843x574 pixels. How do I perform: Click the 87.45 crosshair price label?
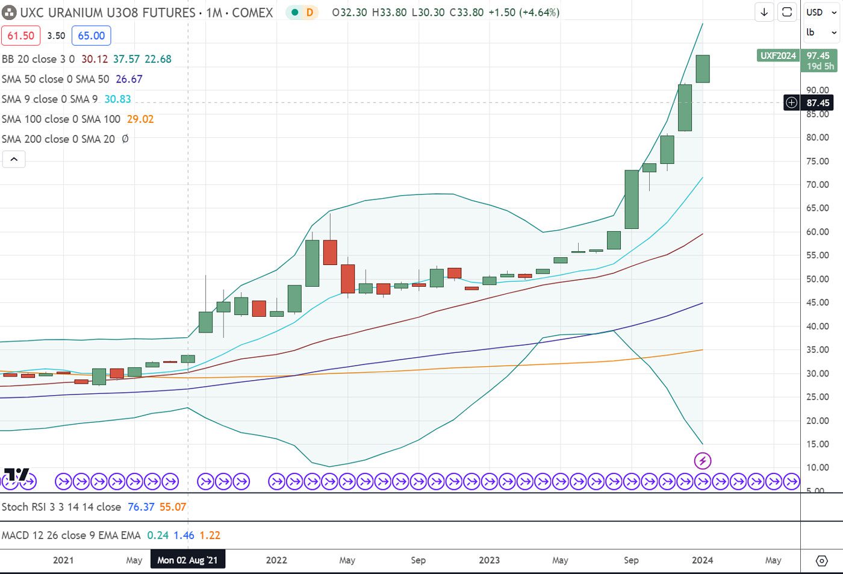tap(818, 103)
